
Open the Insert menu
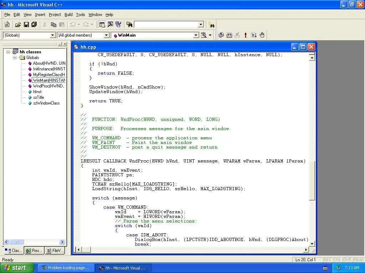click(40, 15)
